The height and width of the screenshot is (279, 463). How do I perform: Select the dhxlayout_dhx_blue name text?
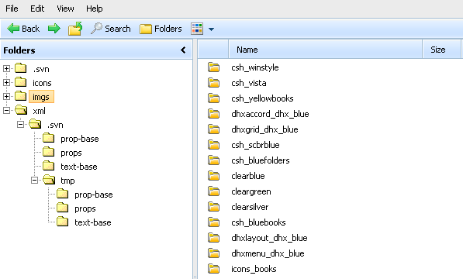tap(269, 238)
